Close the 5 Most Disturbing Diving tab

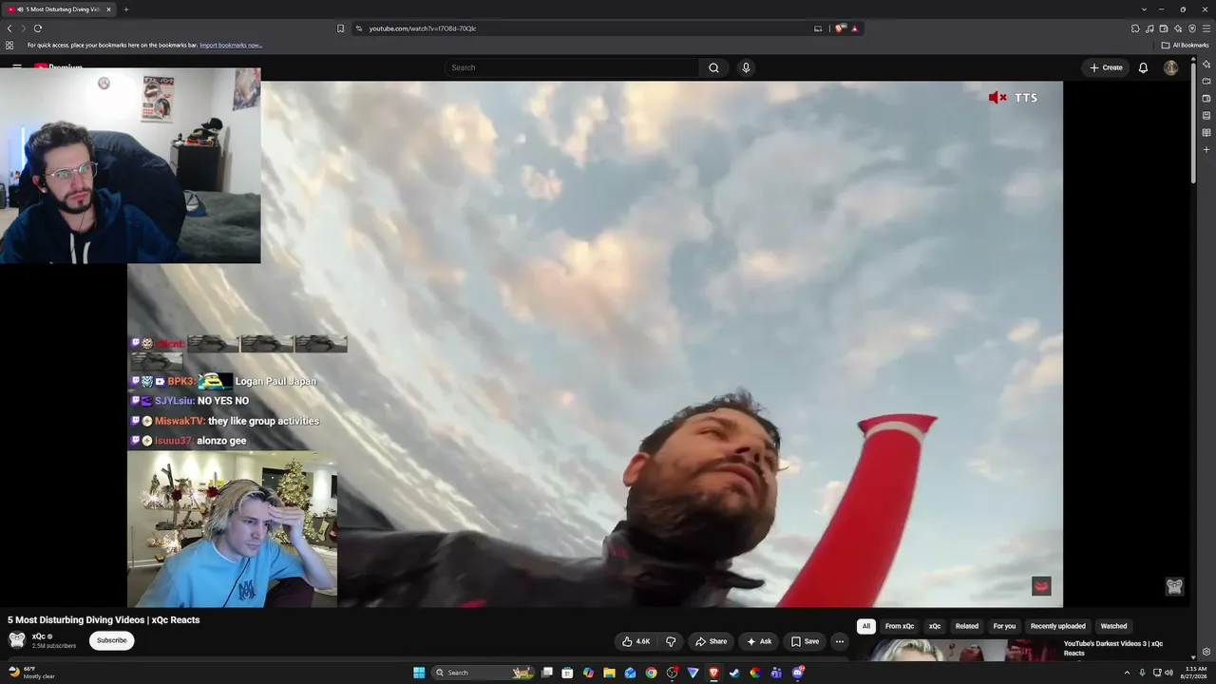click(x=108, y=9)
